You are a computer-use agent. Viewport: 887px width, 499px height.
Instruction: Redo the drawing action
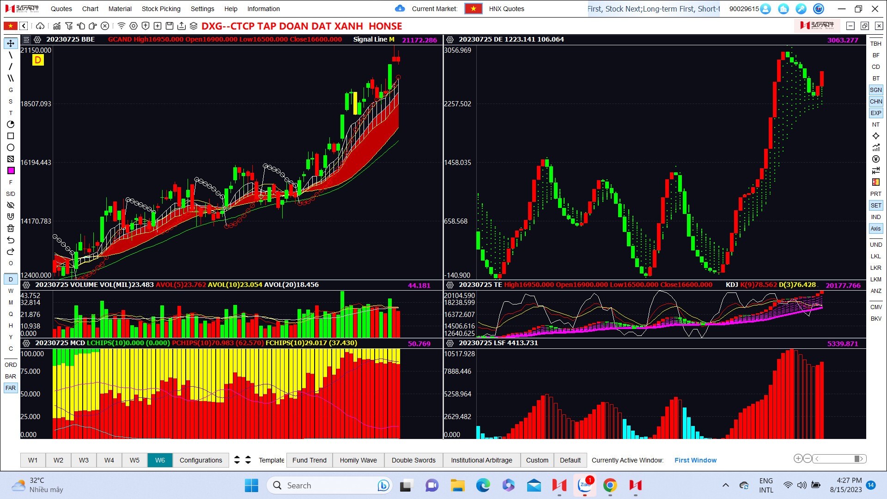(11, 251)
